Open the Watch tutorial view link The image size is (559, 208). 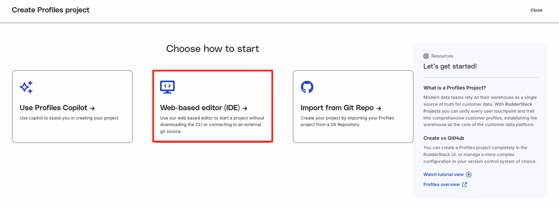(443, 175)
